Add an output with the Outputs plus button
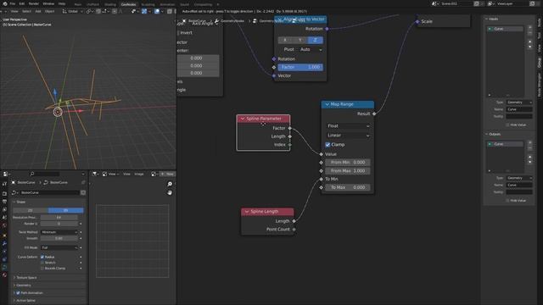 coord(529,142)
